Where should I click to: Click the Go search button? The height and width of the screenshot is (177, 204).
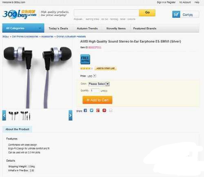pos(147,13)
